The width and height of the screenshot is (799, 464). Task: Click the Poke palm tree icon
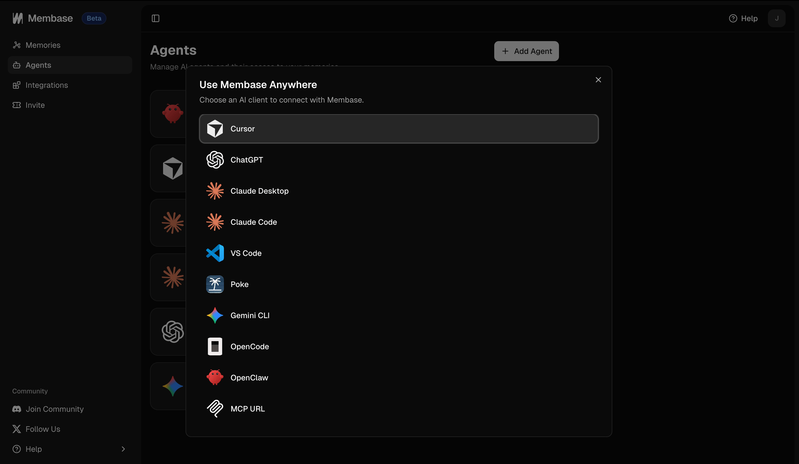coord(215,284)
